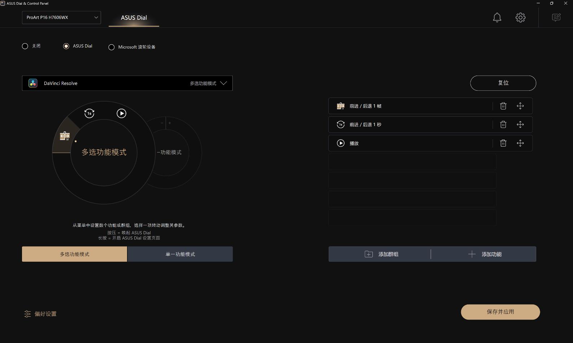The image size is (573, 343).
Task: Delete the 前进 / 后退 1 帧 function
Action: click(503, 106)
